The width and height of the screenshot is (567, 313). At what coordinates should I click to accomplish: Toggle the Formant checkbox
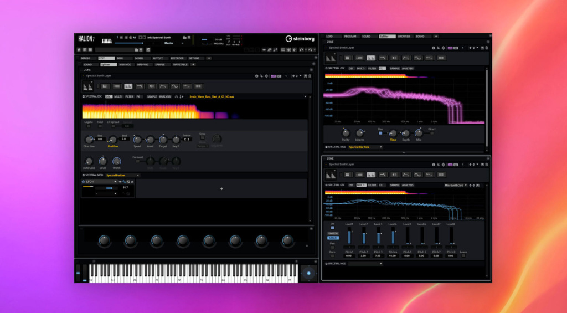(x=138, y=161)
